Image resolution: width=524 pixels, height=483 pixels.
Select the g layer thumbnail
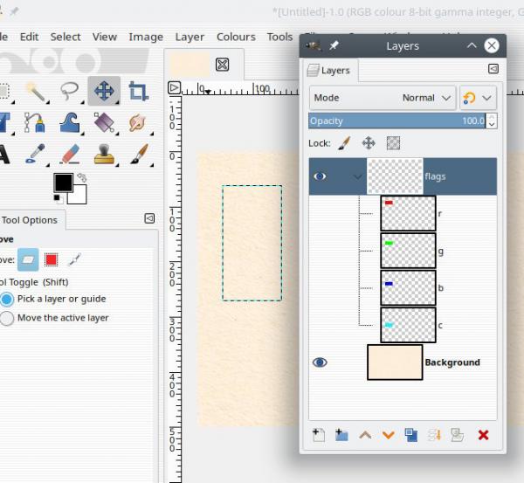pyautogui.click(x=408, y=251)
